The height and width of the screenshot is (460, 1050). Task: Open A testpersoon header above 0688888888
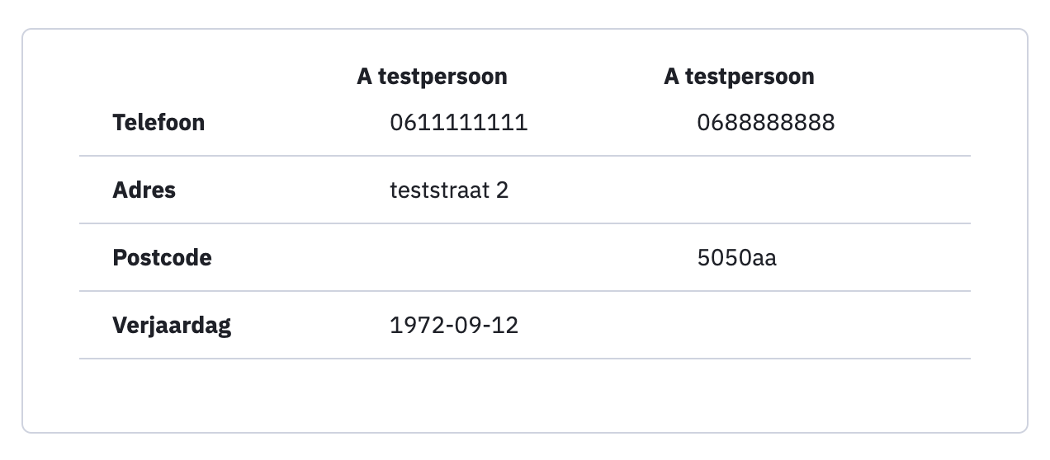pyautogui.click(x=739, y=77)
